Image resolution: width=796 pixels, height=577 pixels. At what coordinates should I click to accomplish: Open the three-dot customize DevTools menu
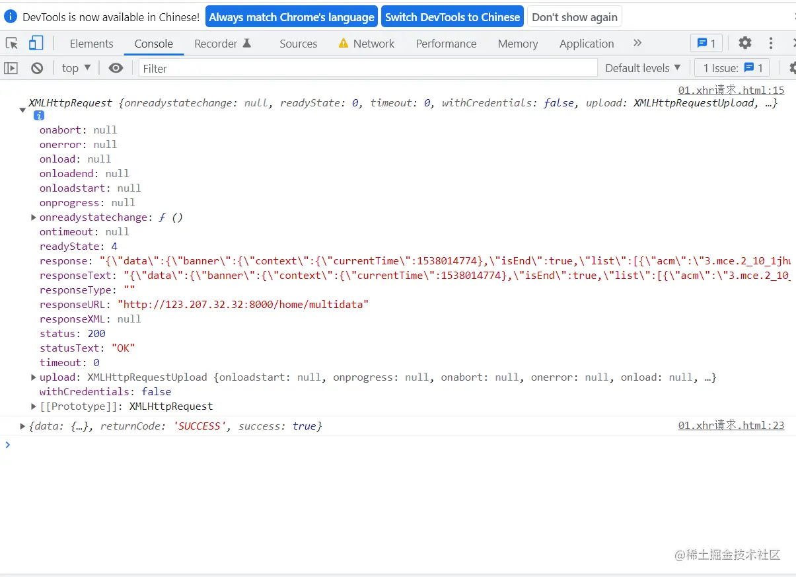point(771,43)
